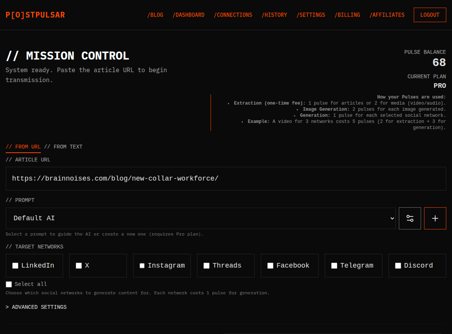The height and width of the screenshot is (334, 452).
Task: Click the article URL input field
Action: tap(226, 178)
